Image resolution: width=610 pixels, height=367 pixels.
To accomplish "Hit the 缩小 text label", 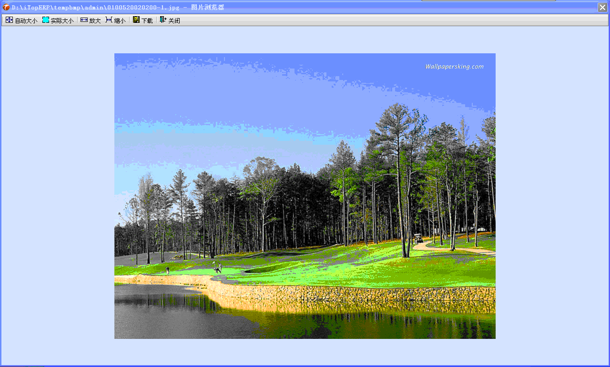I will (x=120, y=21).
